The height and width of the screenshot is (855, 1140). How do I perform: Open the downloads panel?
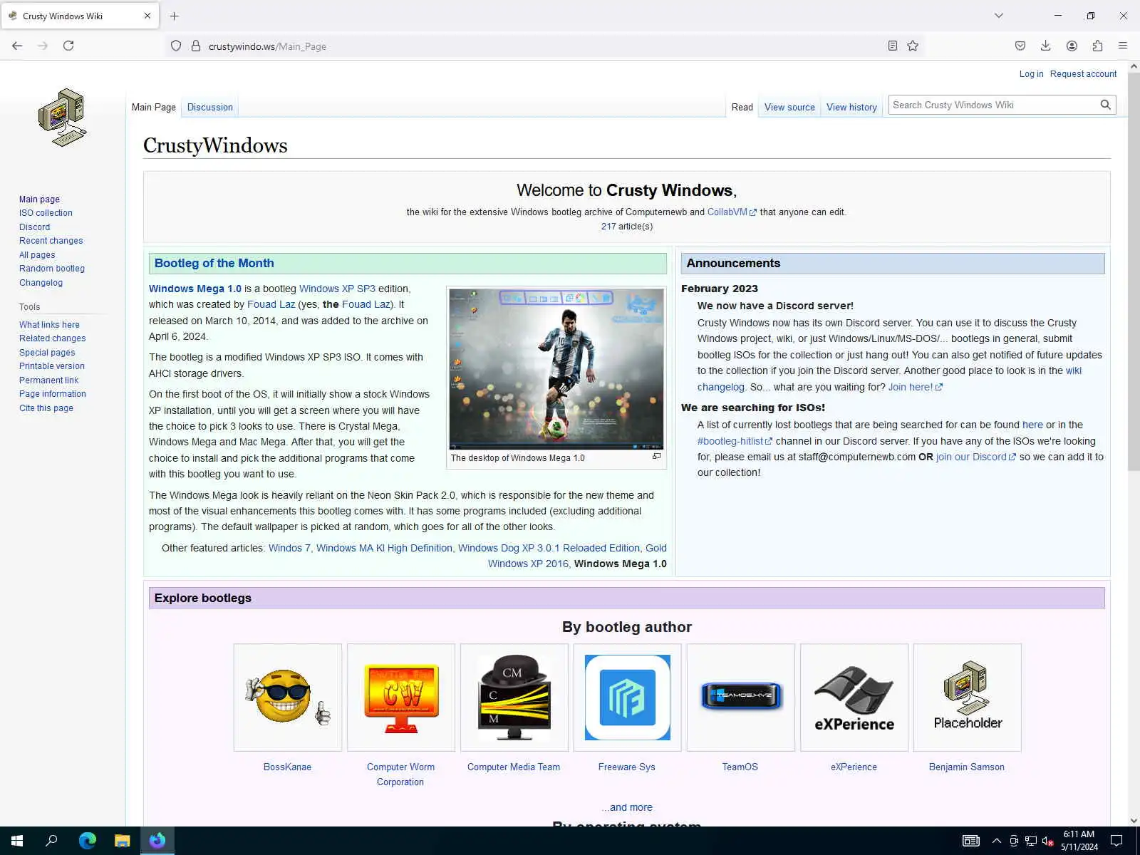1045,46
